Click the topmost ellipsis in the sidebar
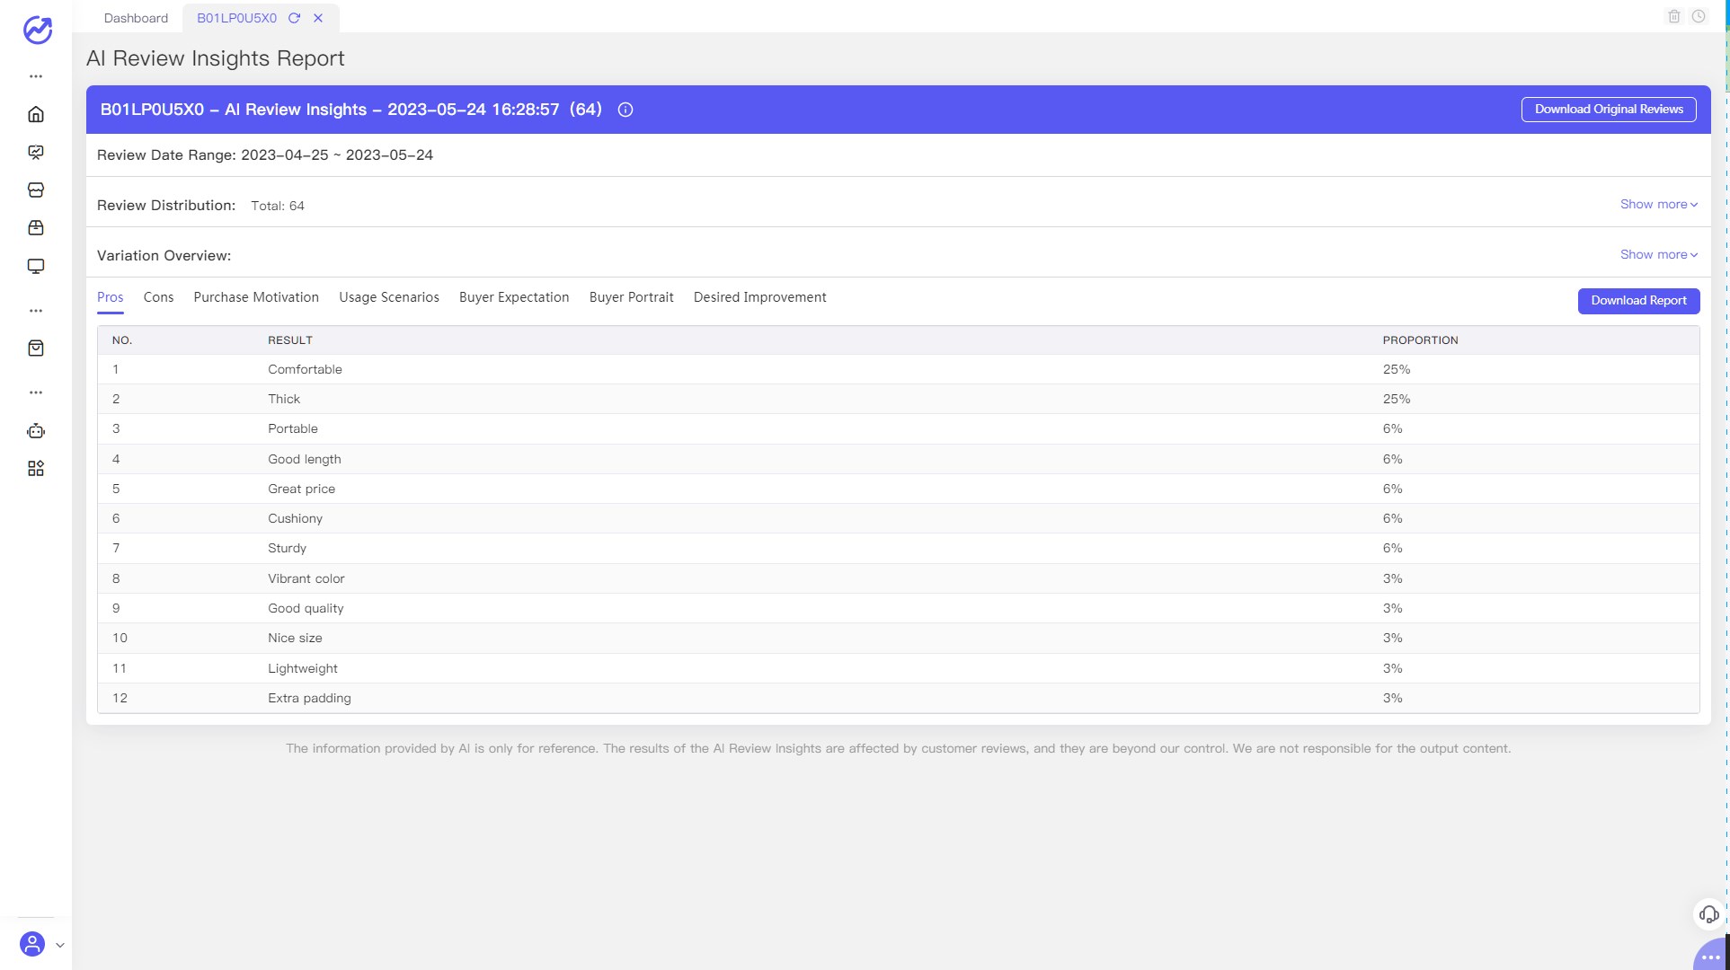Viewport: 1730px width, 970px height. tap(36, 76)
